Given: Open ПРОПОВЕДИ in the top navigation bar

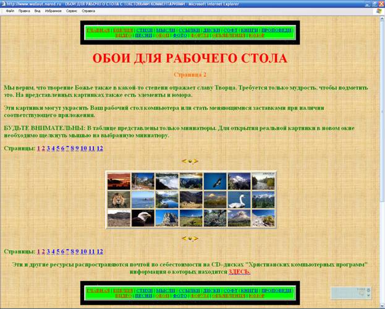Looking at the screenshot, I should (276, 30).
